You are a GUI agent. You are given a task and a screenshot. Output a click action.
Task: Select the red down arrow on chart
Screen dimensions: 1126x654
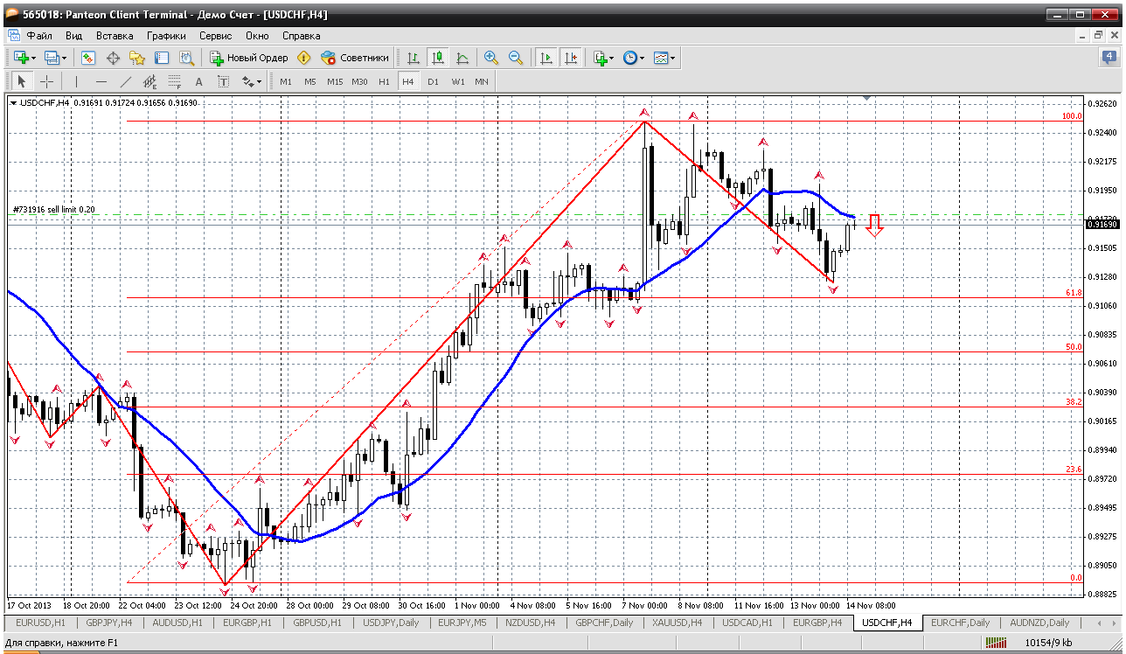874,225
